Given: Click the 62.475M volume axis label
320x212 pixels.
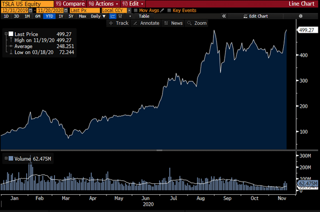Looking at the screenshot, I should 308,183.
